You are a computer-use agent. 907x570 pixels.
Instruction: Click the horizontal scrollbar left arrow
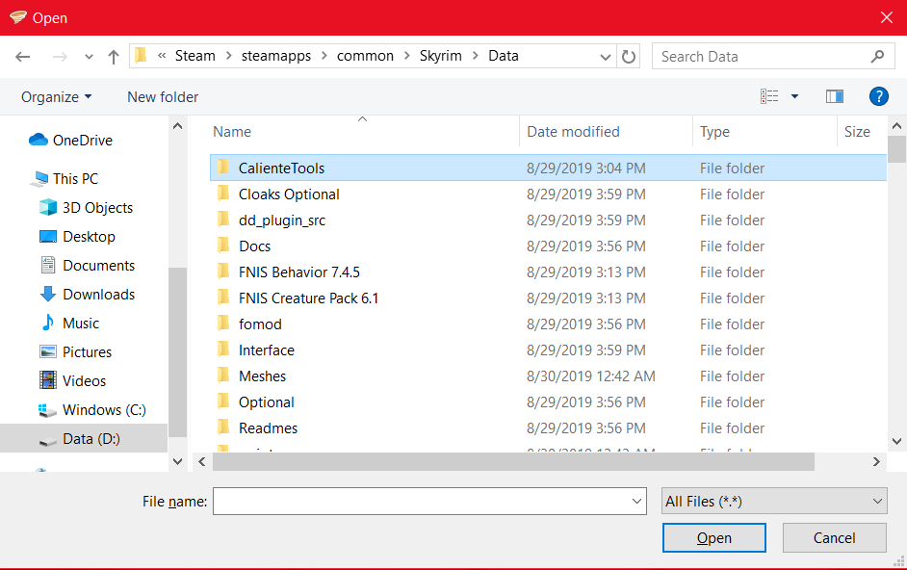202,462
